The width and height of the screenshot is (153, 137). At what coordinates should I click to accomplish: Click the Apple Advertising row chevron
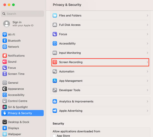click(147, 111)
